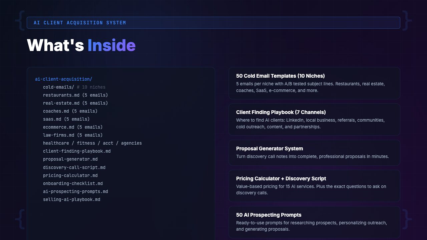
Task: Open client-finding-playbook.md
Action: (x=77, y=151)
